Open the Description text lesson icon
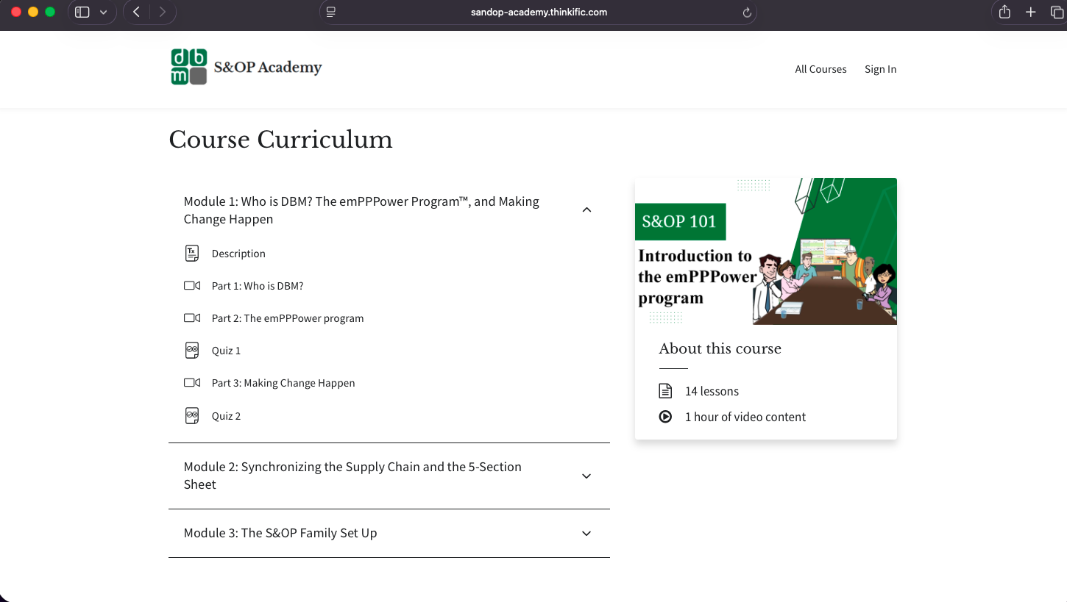The width and height of the screenshot is (1067, 602). [192, 253]
